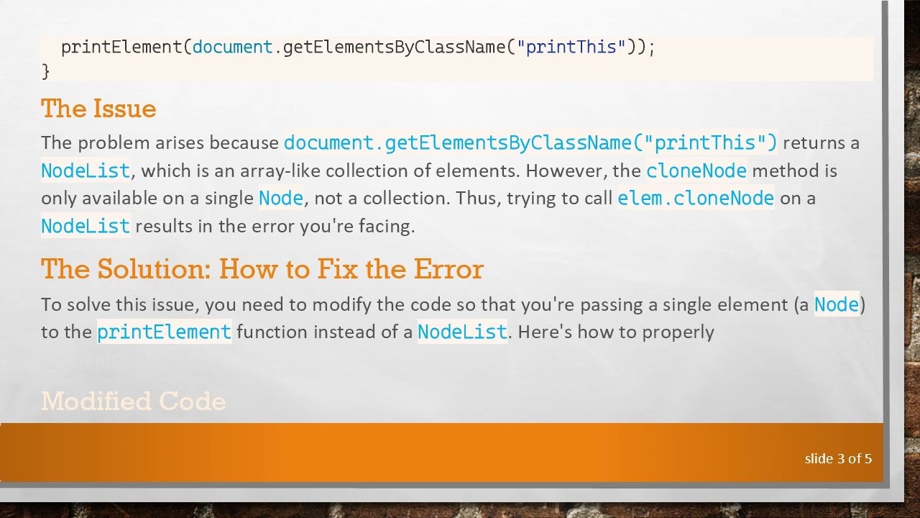The height and width of the screenshot is (518, 920).
Task: Click "To solve this issue" sentence start
Action: (120, 304)
